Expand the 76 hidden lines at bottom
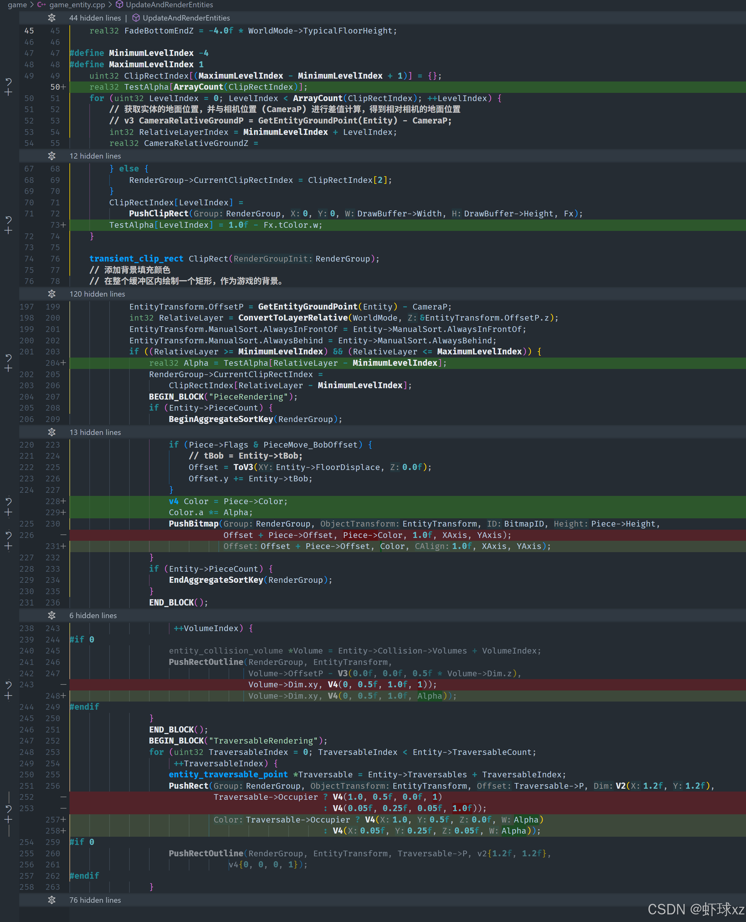The image size is (746, 922). pos(51,900)
